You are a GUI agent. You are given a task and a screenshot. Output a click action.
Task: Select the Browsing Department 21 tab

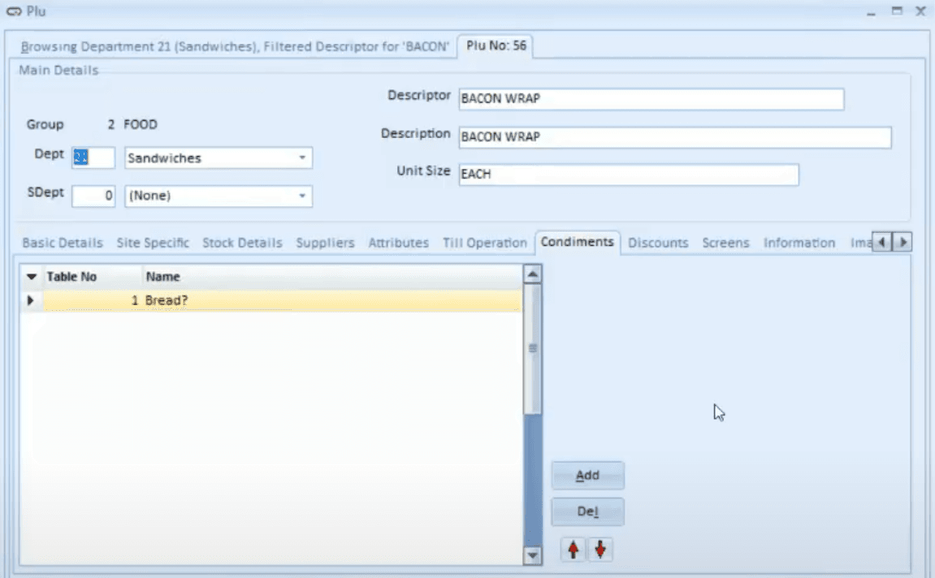pyautogui.click(x=234, y=46)
